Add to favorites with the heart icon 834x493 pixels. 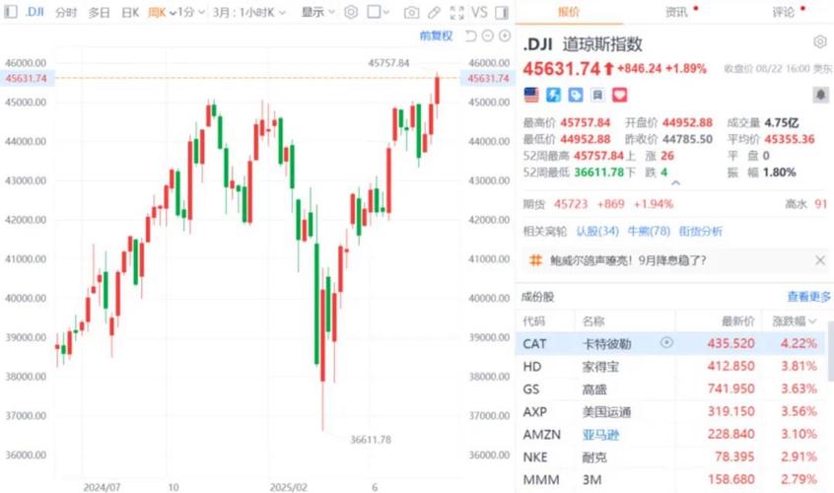click(621, 95)
